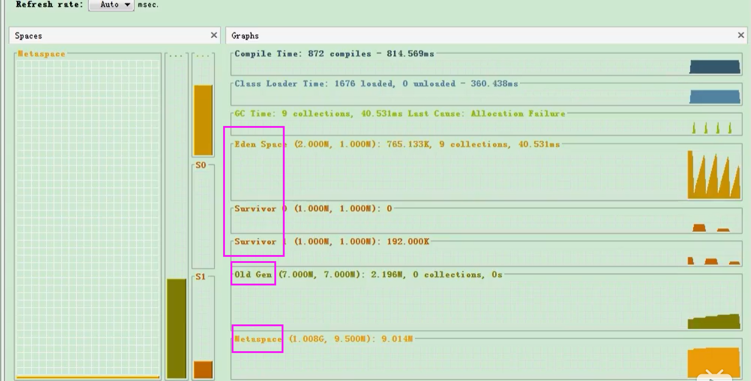Screen dimensions: 751x381
Task: Click the S1 label in Spaces
Action: pyautogui.click(x=201, y=277)
